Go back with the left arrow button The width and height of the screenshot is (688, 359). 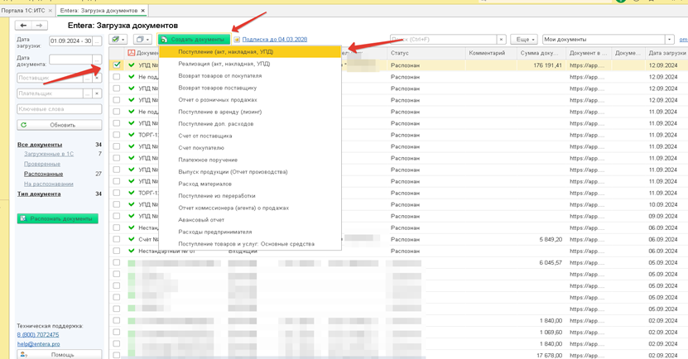tap(23, 26)
